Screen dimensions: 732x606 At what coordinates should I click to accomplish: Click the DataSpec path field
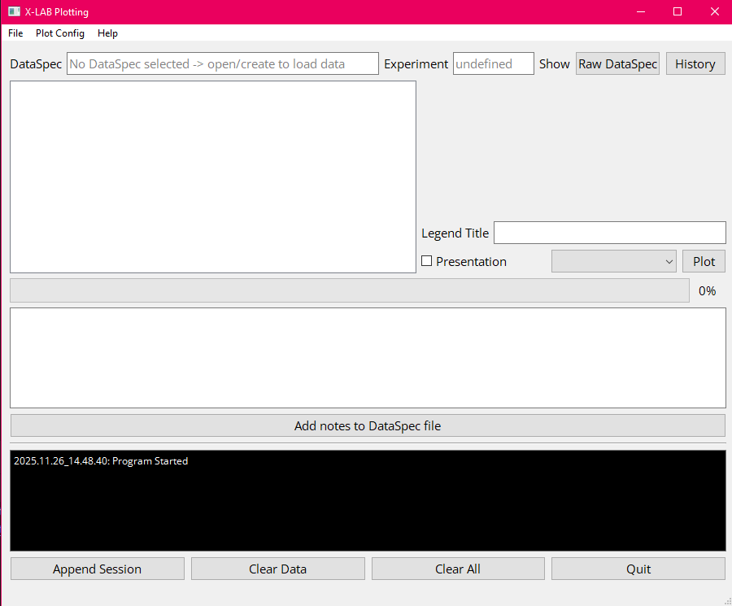click(222, 63)
